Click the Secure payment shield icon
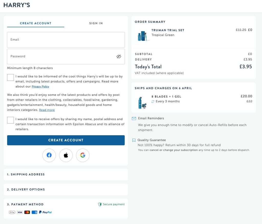The height and width of the screenshot is (224, 262). pyautogui.click(x=100, y=204)
